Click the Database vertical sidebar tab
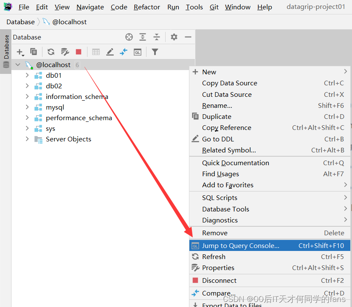The image size is (352, 307). (x=6, y=51)
